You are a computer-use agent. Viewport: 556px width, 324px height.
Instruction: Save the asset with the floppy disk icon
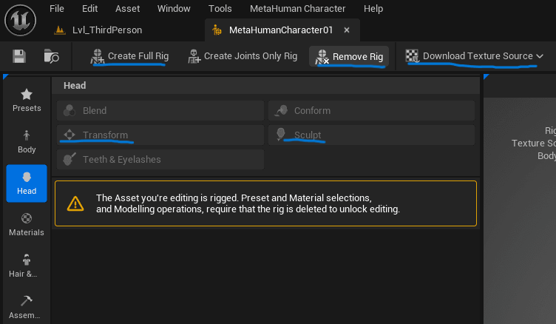(x=19, y=56)
